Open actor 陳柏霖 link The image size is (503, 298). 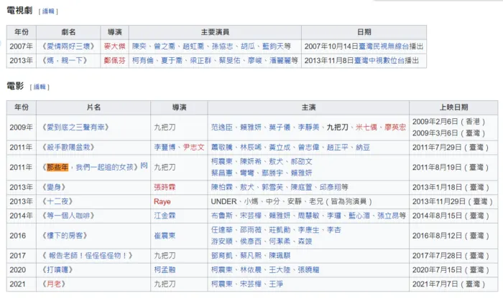pos(221,187)
